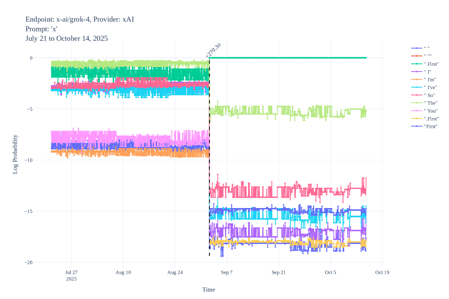The width and height of the screenshot is (449, 299).
Task: Click the y-axis tick label −10
Action: (28, 160)
